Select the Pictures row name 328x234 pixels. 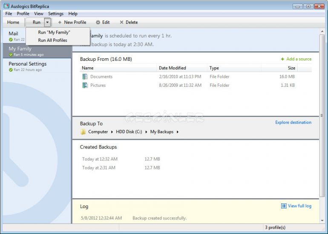click(98, 85)
